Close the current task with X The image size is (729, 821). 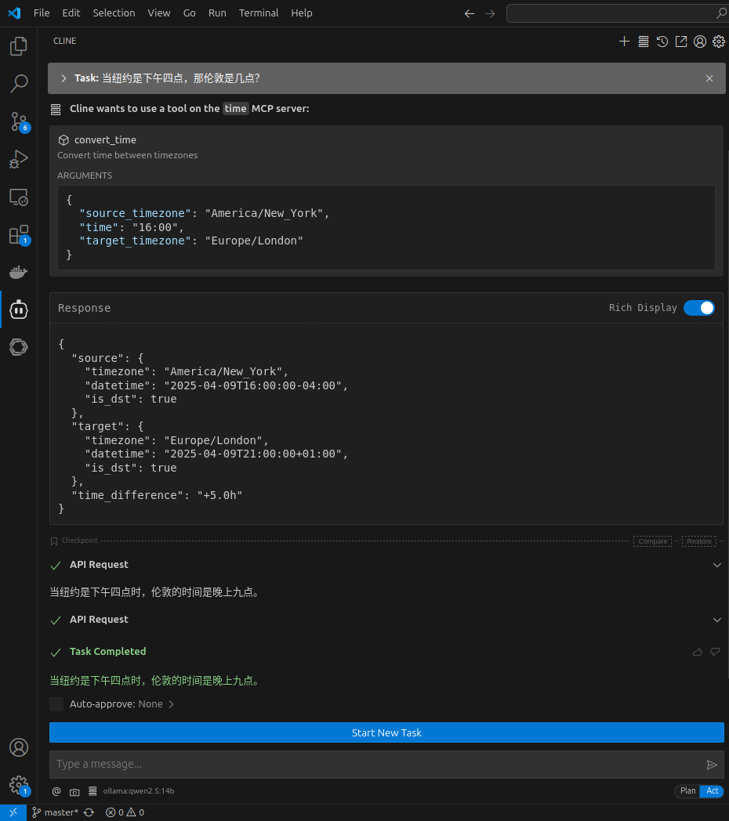(x=709, y=78)
